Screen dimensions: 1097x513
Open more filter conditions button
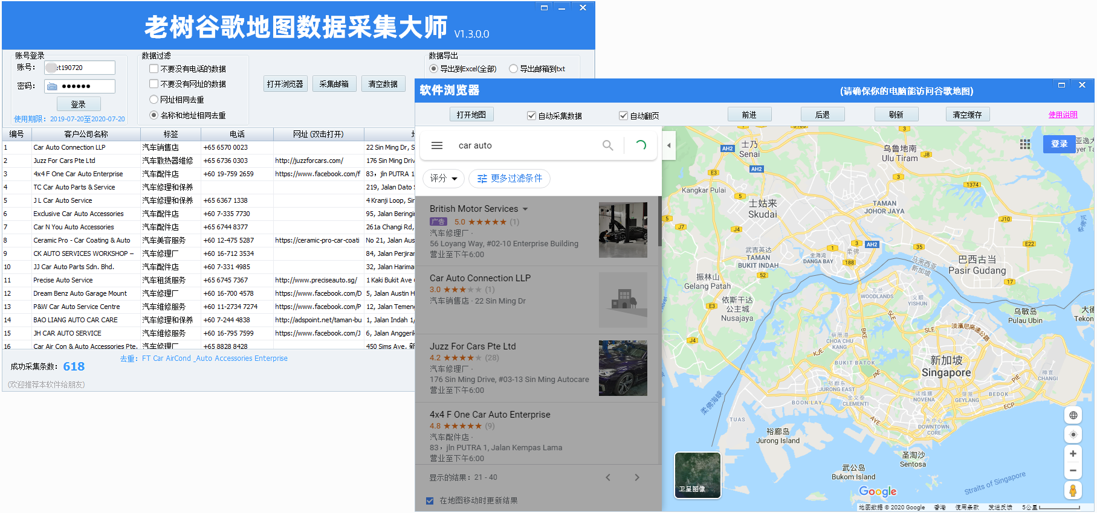510,179
